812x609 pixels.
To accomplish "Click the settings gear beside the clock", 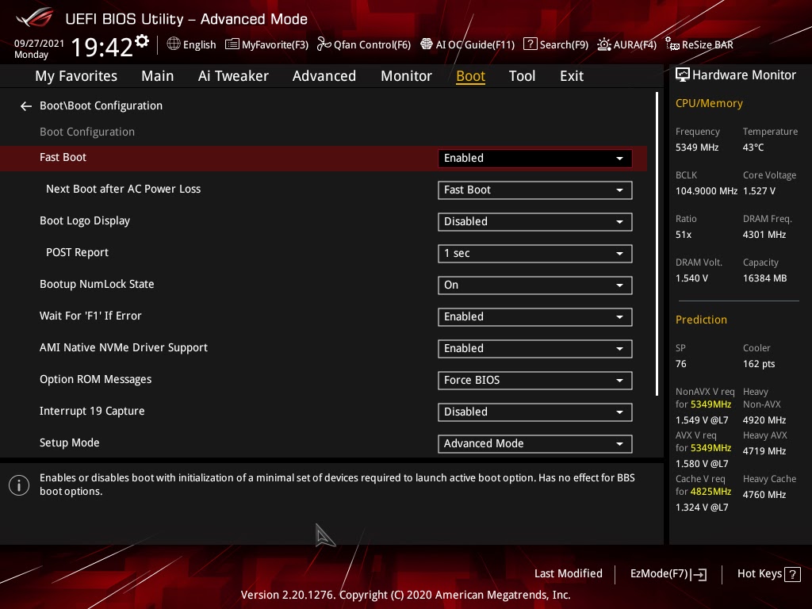I will click(142, 41).
